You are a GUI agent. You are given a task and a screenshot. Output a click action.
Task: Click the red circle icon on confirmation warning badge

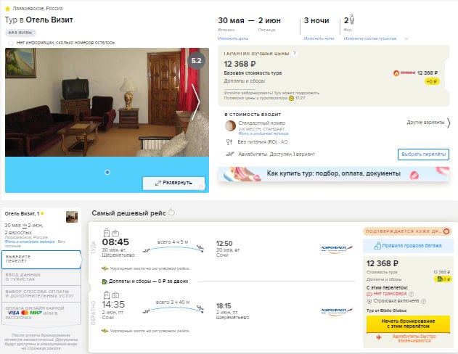tap(446, 231)
